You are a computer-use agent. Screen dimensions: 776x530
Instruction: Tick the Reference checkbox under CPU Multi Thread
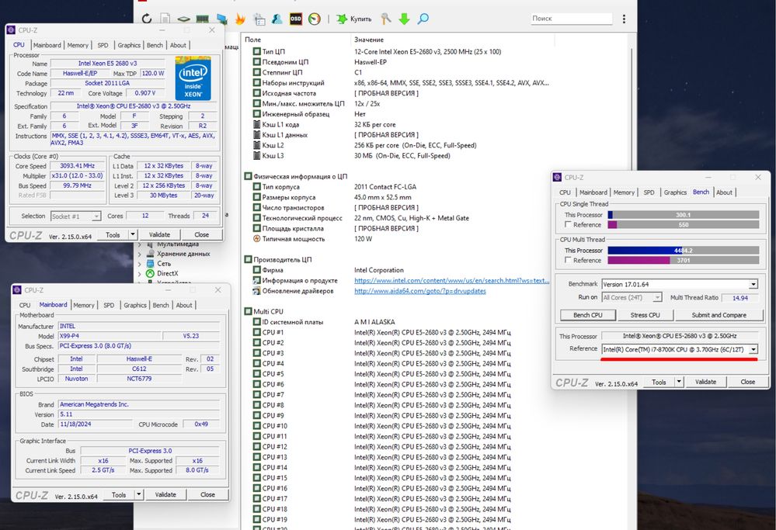pos(568,260)
